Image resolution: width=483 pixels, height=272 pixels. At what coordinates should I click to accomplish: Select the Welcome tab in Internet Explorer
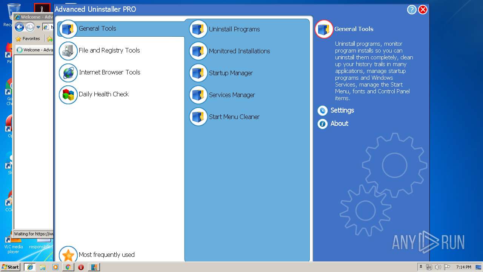(35, 50)
